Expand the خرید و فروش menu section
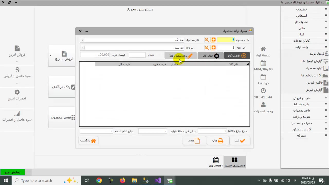Screen dimensions: 329x185 pos(305,98)
